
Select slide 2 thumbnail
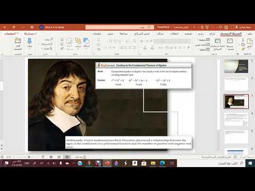point(236,84)
